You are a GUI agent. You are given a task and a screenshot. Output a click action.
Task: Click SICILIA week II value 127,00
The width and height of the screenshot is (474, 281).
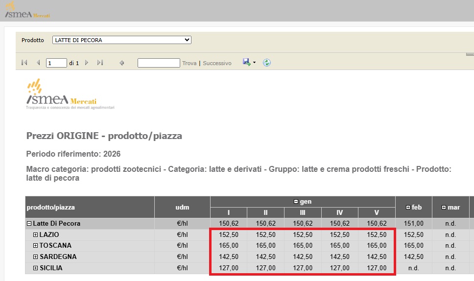coord(266,268)
